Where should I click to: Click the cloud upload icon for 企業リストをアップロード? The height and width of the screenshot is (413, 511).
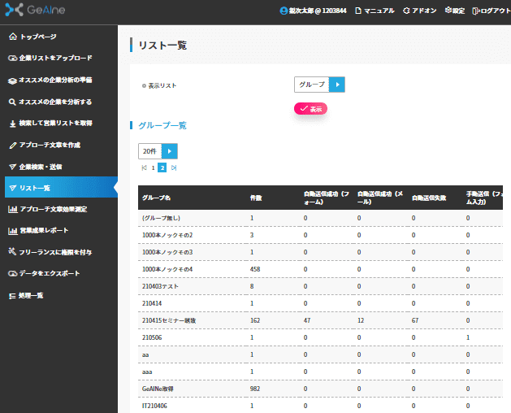pos(12,58)
